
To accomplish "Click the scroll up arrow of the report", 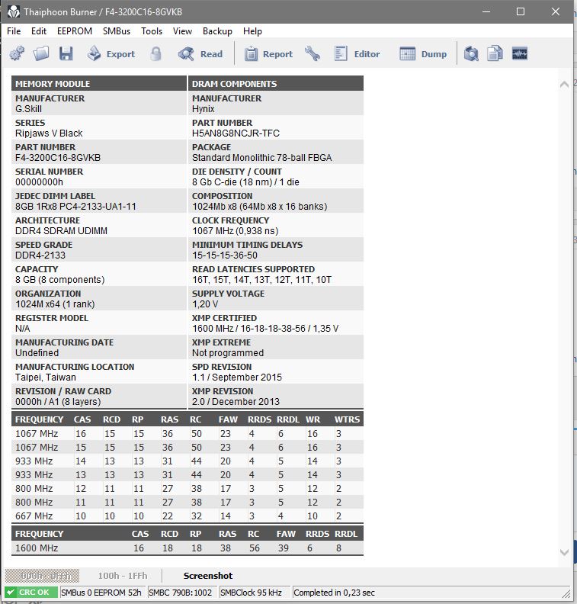I will (564, 85).
